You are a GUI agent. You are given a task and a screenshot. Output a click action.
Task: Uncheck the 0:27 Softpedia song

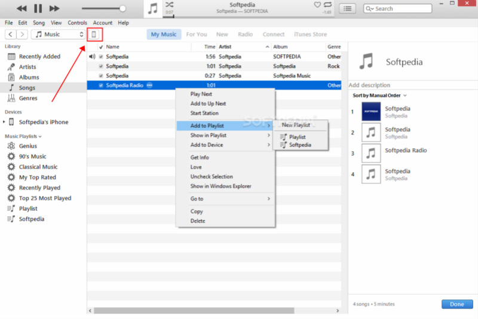click(x=101, y=75)
